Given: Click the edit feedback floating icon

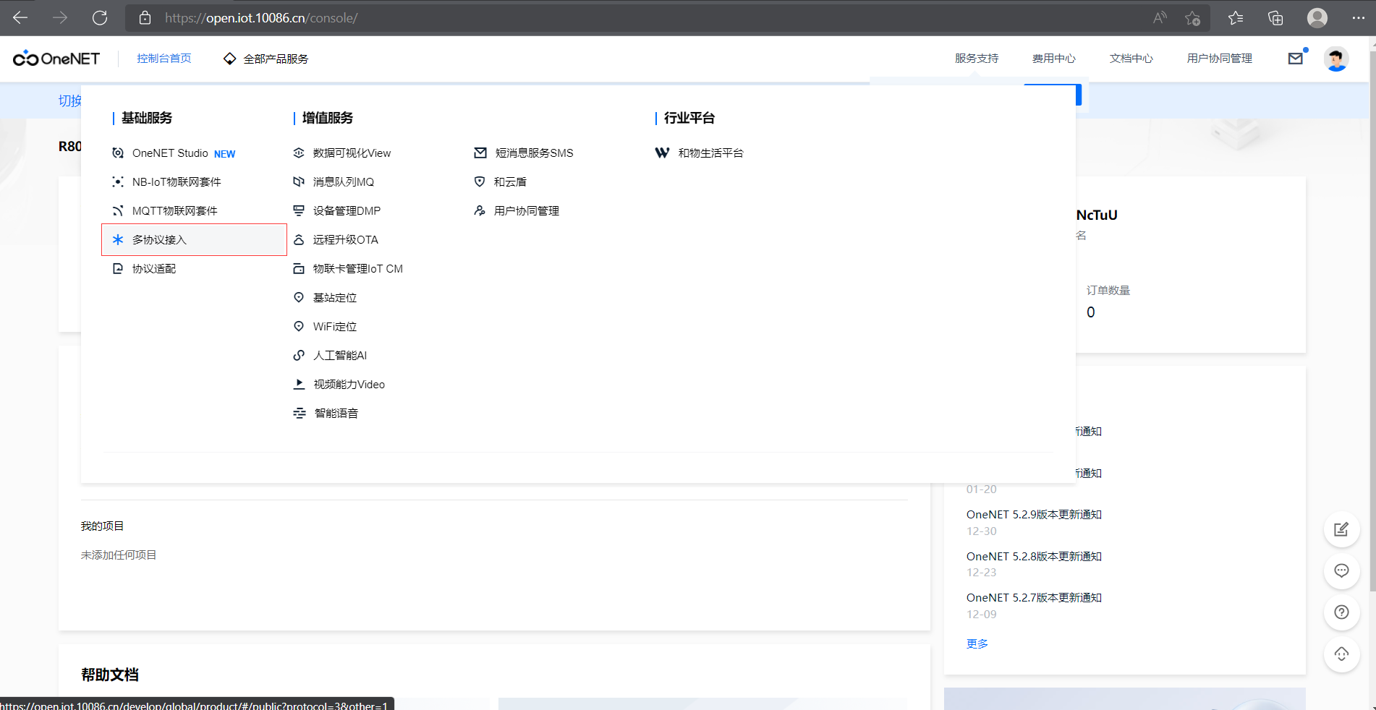Looking at the screenshot, I should 1341,529.
